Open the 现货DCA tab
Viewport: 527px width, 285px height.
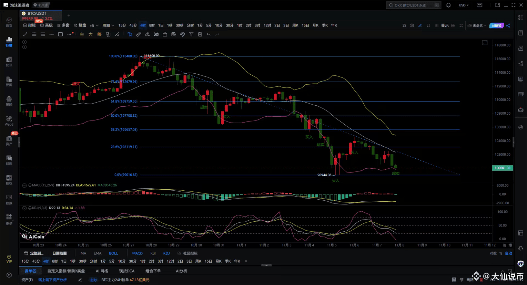[126, 271]
